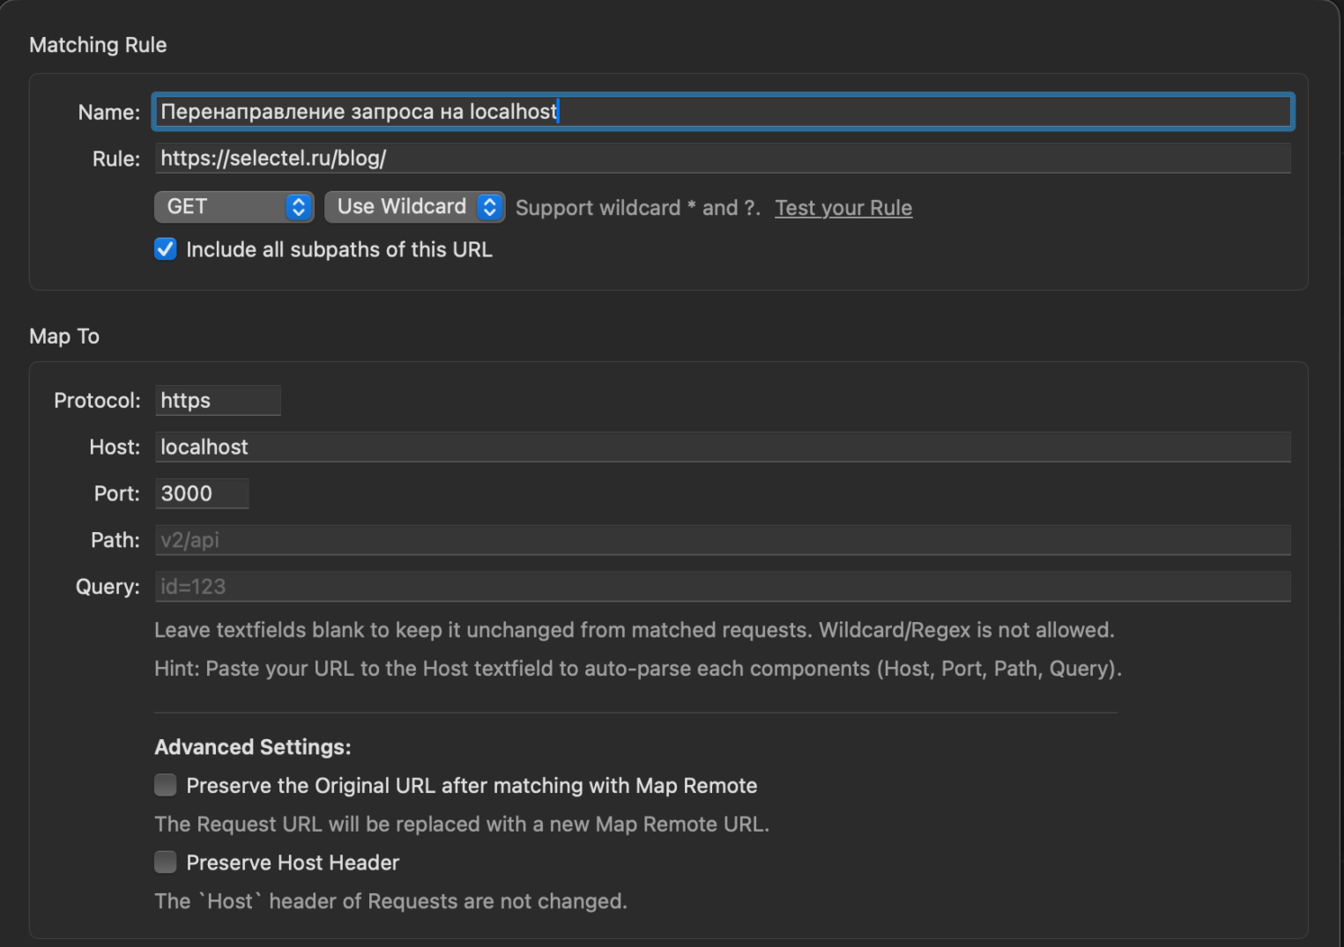This screenshot has height=947, width=1344.
Task: Enable Preserve the Original URL checkbox
Action: pyautogui.click(x=166, y=785)
